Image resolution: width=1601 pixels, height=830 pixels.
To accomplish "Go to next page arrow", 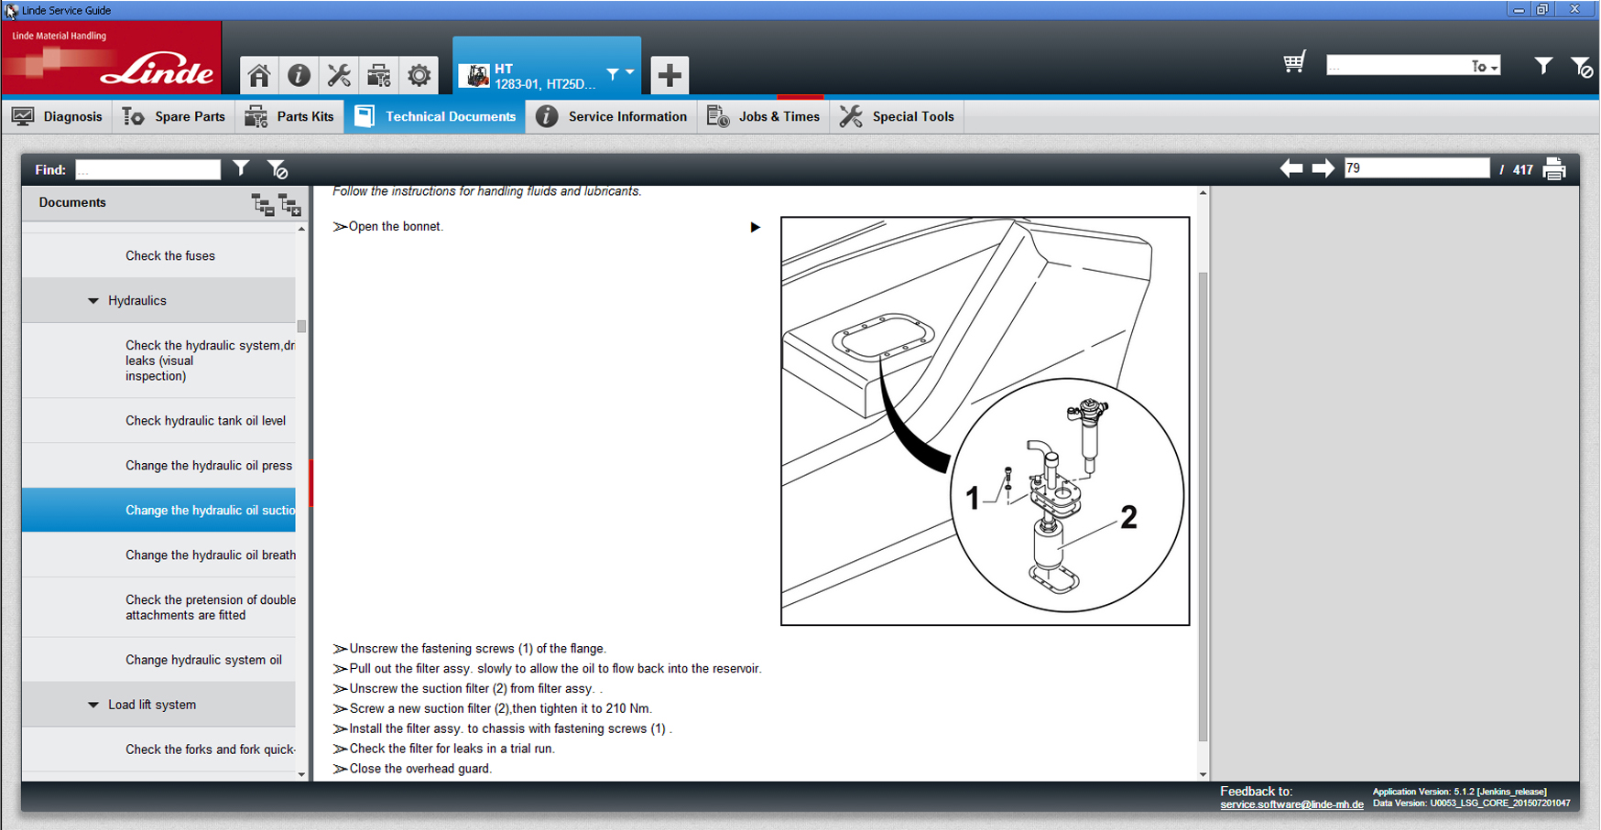I will 1323,168.
